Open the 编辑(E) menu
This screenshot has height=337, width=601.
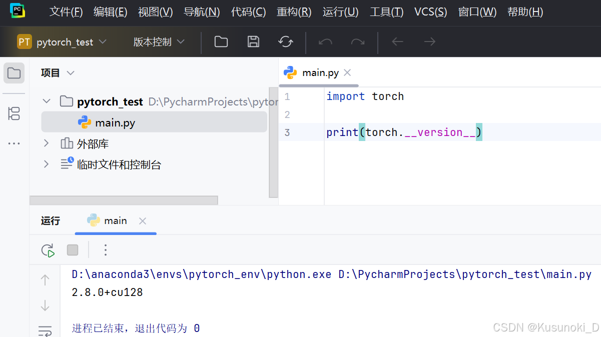tap(110, 12)
